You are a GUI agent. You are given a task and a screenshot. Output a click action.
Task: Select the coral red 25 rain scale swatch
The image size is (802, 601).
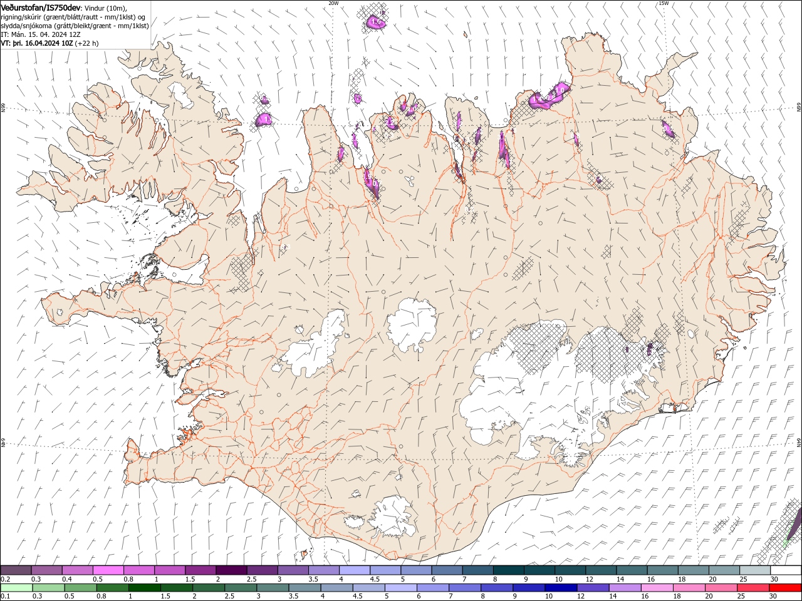[x=754, y=588]
